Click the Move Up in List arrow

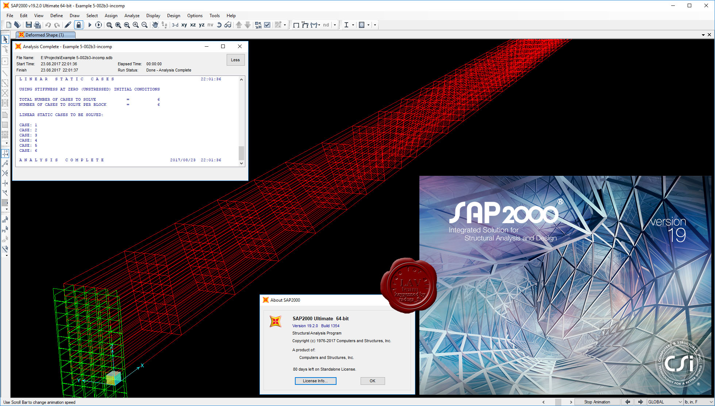239,25
